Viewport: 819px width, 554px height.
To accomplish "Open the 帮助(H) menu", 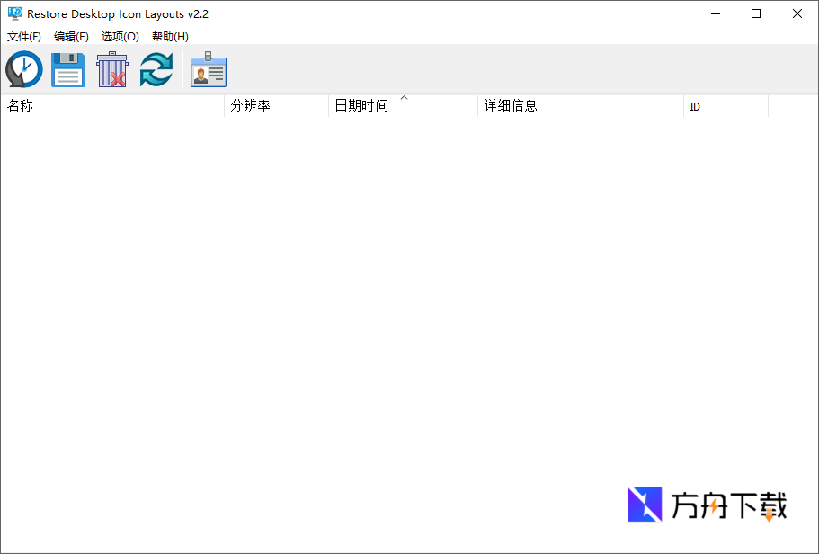I will click(x=169, y=37).
